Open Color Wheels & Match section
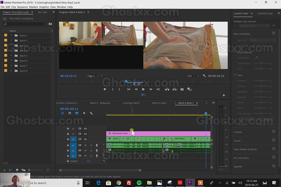 click(x=245, y=149)
